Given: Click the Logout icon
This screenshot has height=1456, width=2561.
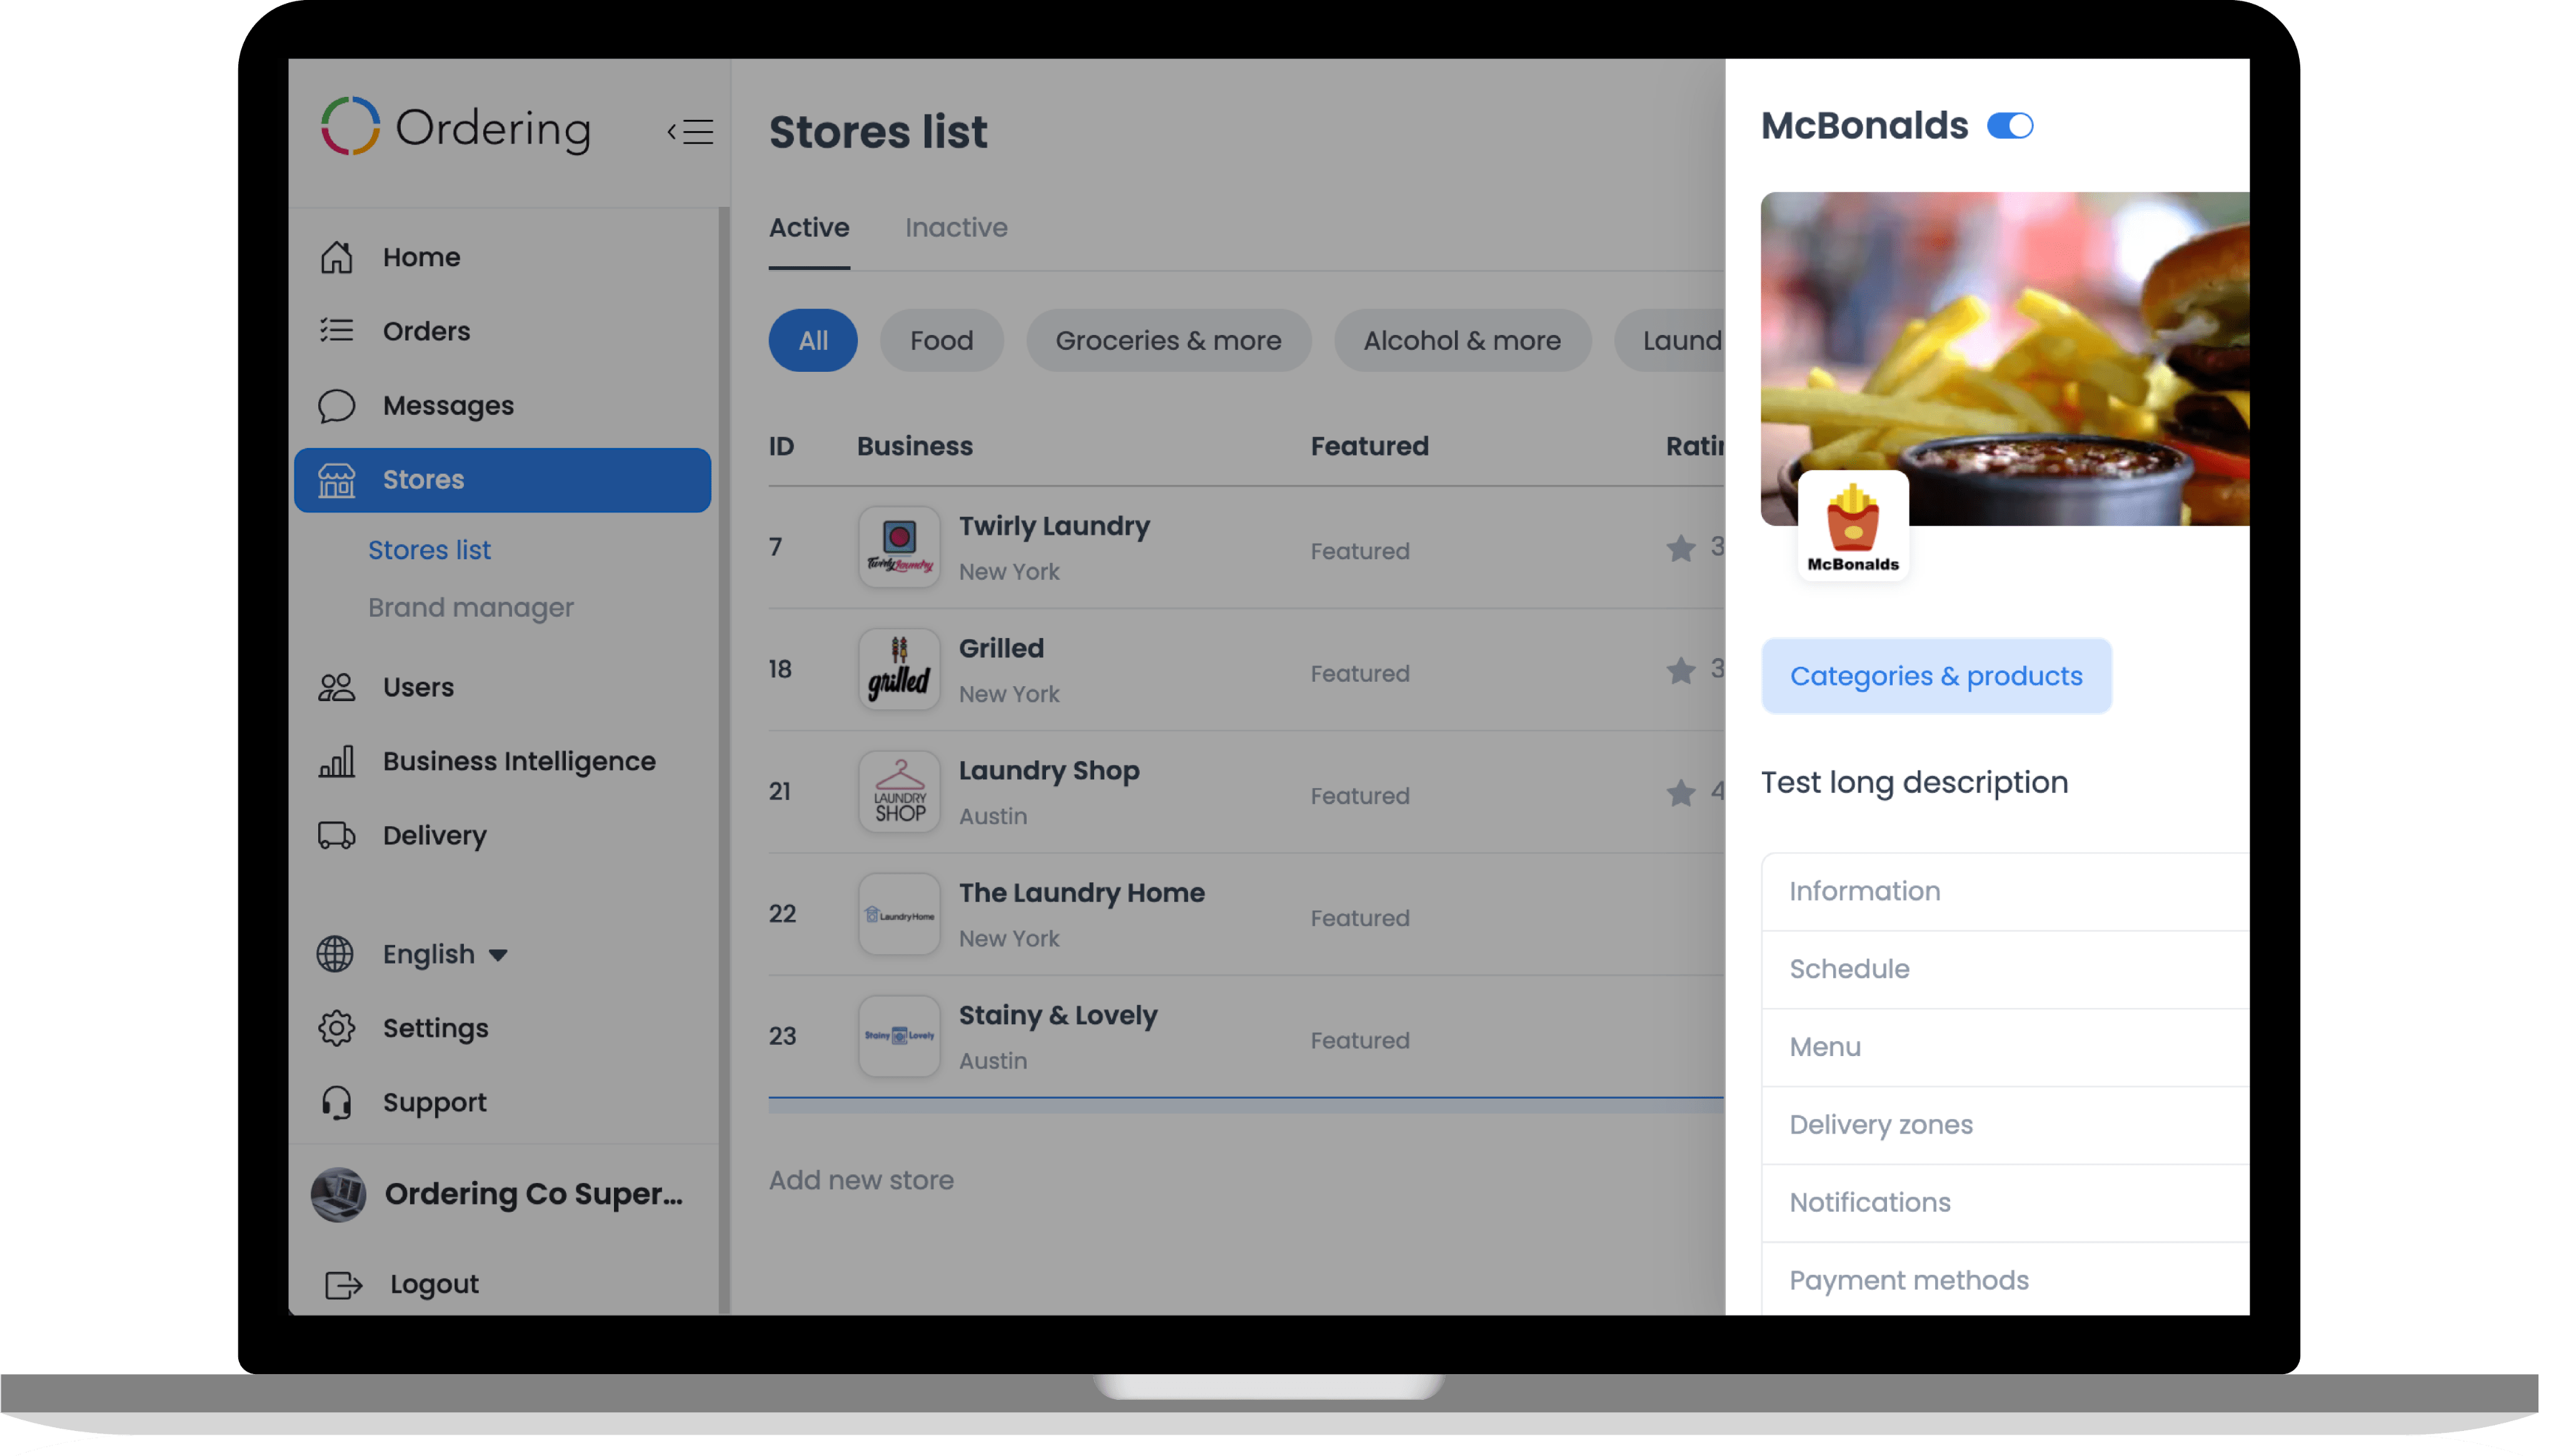Looking at the screenshot, I should point(343,1284).
